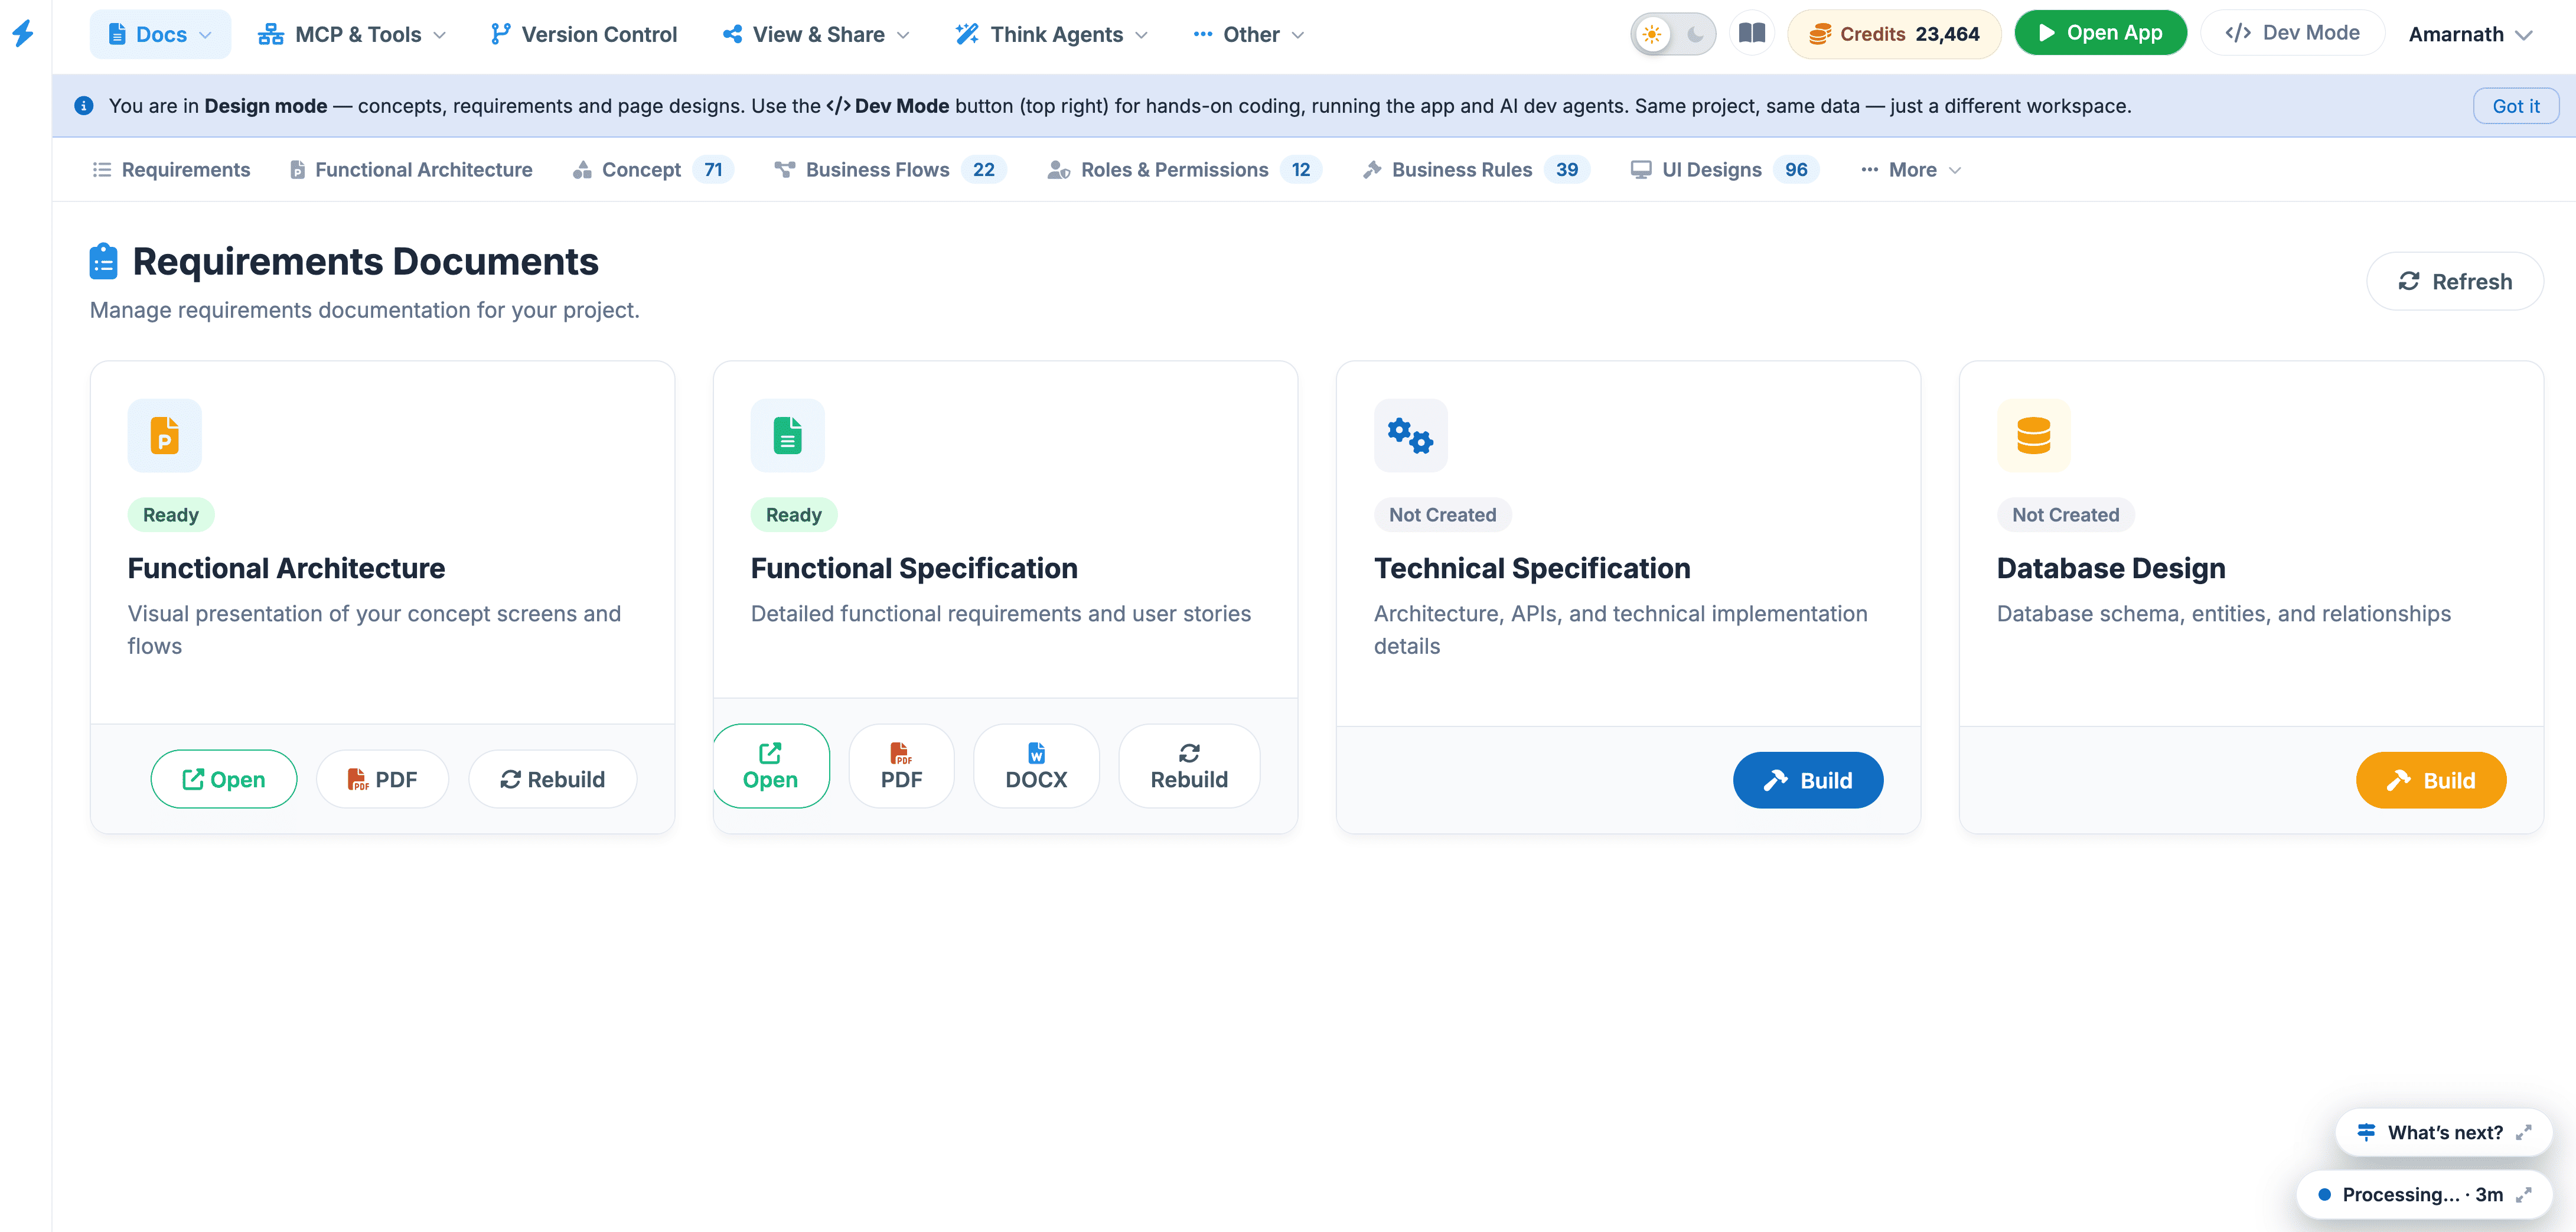Switch to Dev Mode
Viewport: 2576px width, 1232px height.
tap(2292, 33)
